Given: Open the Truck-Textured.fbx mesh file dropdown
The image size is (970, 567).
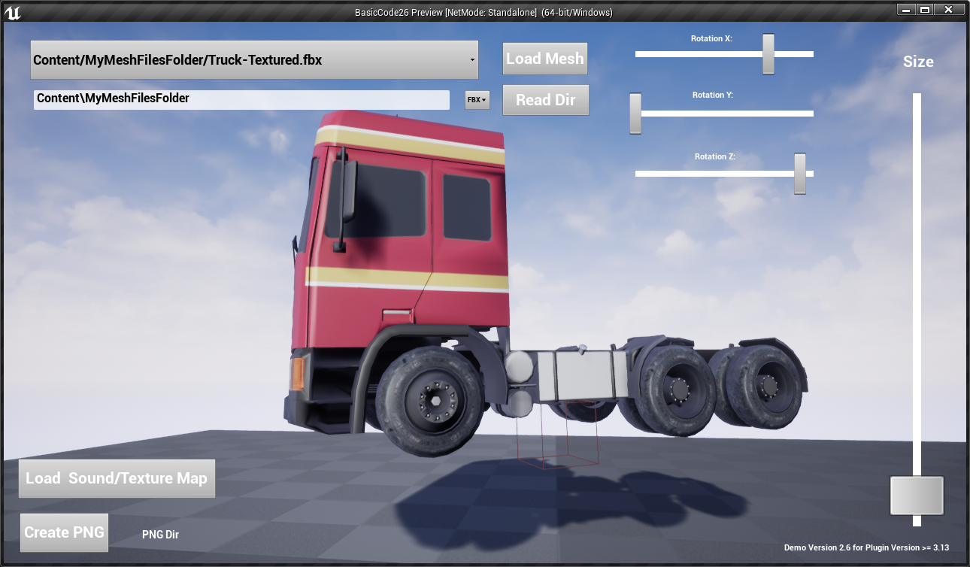Looking at the screenshot, I should pyautogui.click(x=254, y=60).
